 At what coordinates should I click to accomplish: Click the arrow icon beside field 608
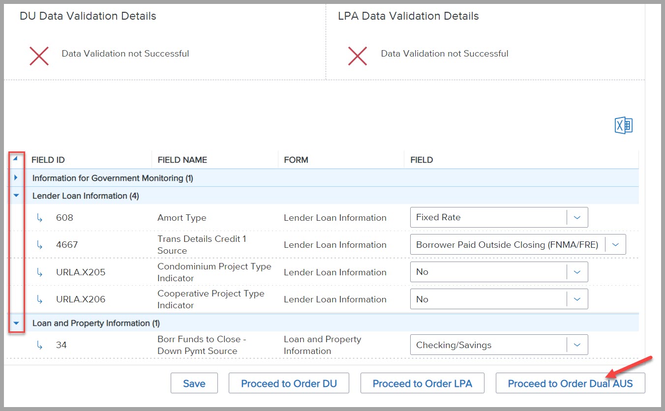point(40,218)
